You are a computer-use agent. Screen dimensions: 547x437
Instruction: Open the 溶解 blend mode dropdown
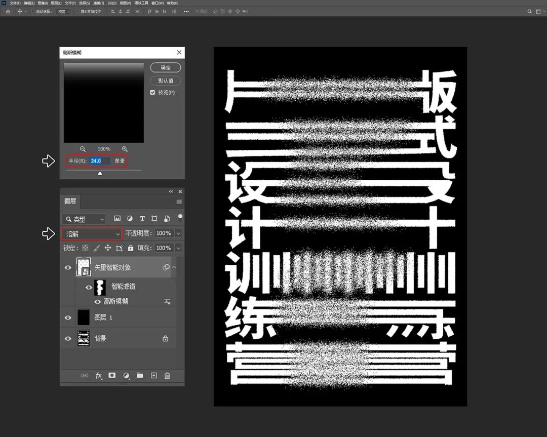[x=92, y=233]
